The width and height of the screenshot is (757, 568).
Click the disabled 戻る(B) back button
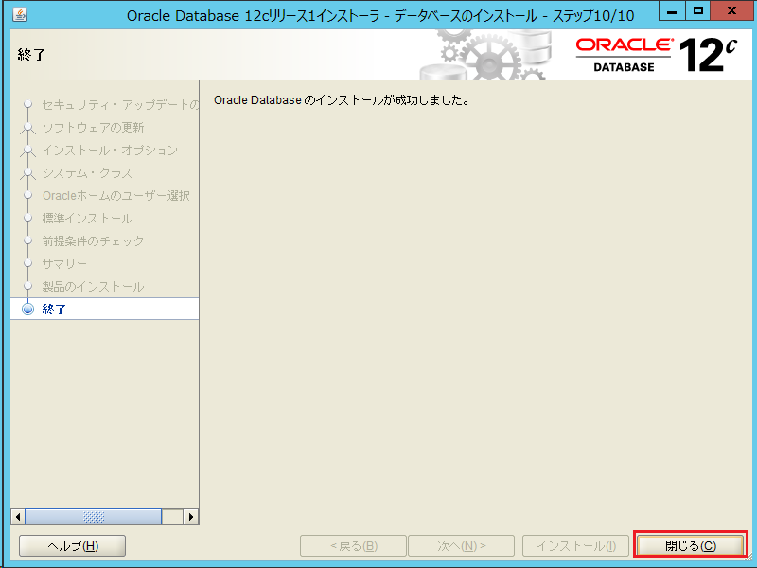click(x=353, y=546)
